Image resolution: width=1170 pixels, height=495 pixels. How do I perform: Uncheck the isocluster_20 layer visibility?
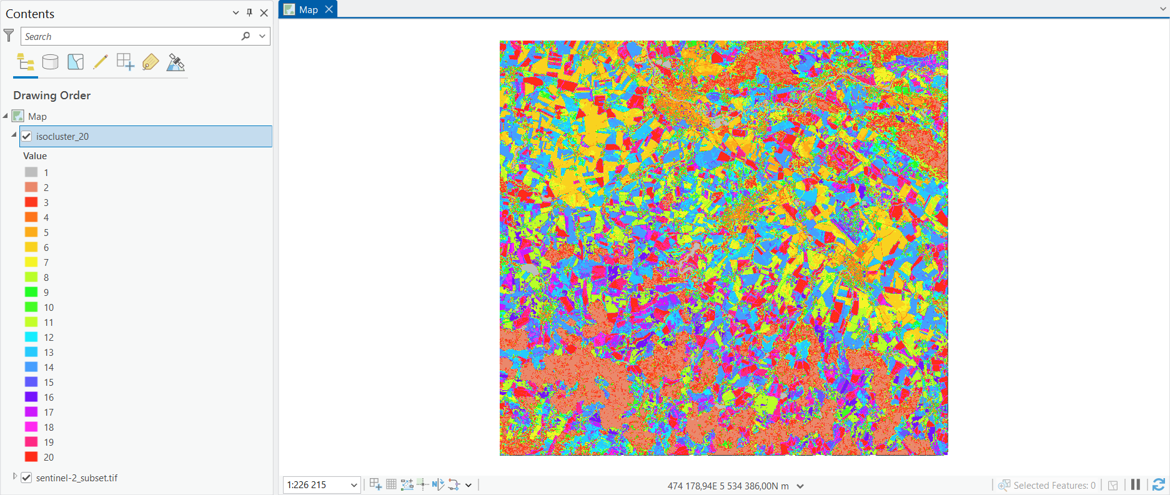pyautogui.click(x=26, y=136)
